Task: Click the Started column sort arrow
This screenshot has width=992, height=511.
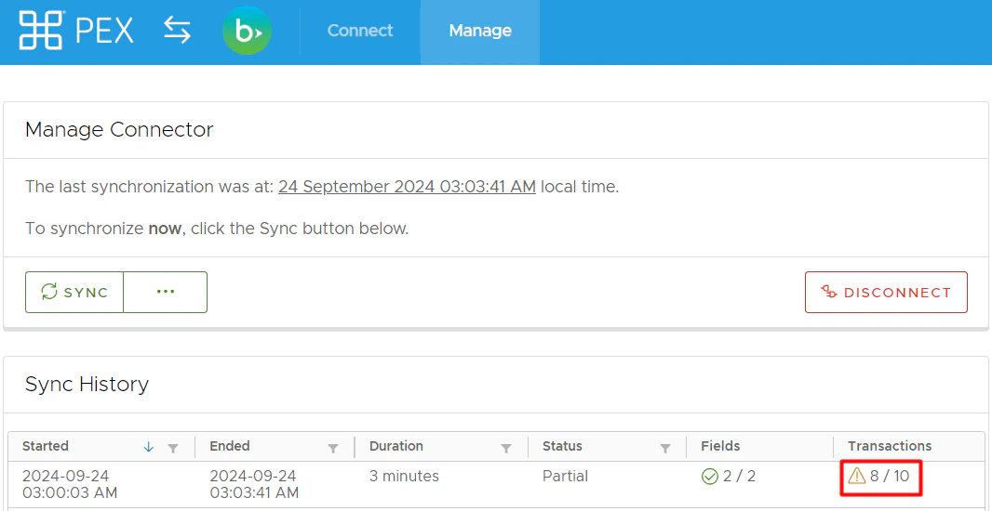Action: click(149, 447)
